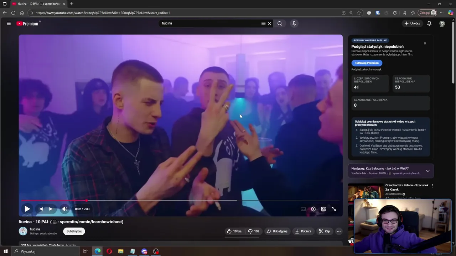Open the Copilot sidebar icon
The height and width of the screenshot is (256, 456).
pyautogui.click(x=451, y=13)
